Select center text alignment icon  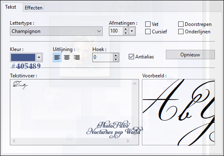tap(67, 58)
